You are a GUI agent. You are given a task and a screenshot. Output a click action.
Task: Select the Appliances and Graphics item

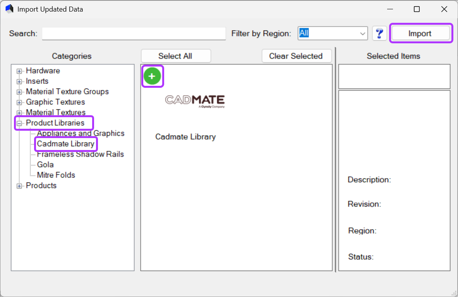tap(81, 133)
